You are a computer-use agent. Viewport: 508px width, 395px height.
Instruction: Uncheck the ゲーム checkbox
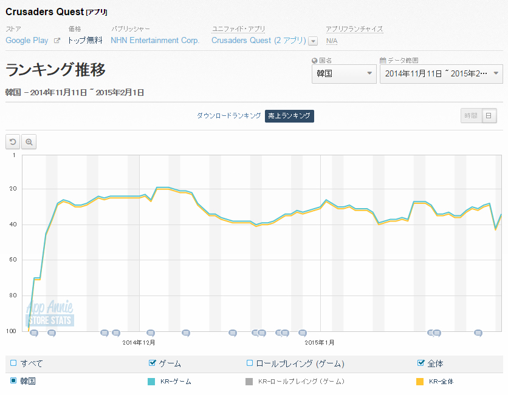[x=153, y=363]
